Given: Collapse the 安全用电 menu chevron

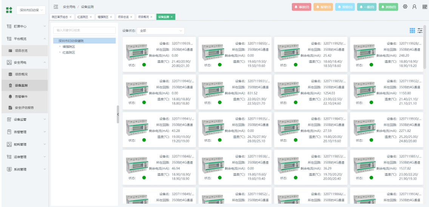Looking at the screenshot, I should pos(45,63).
